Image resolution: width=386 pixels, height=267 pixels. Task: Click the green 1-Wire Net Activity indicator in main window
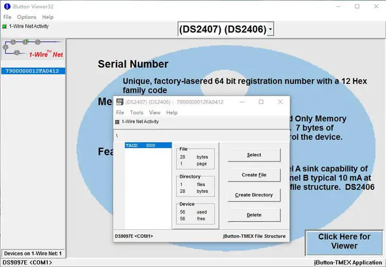coord(5,26)
